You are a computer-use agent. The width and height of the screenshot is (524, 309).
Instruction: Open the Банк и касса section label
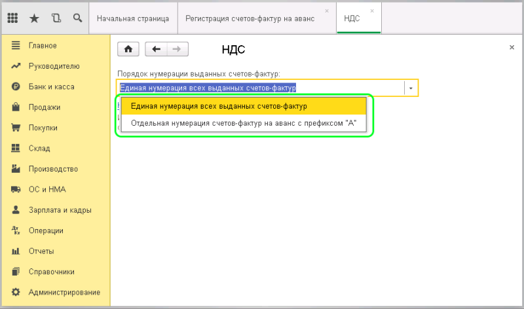point(52,87)
